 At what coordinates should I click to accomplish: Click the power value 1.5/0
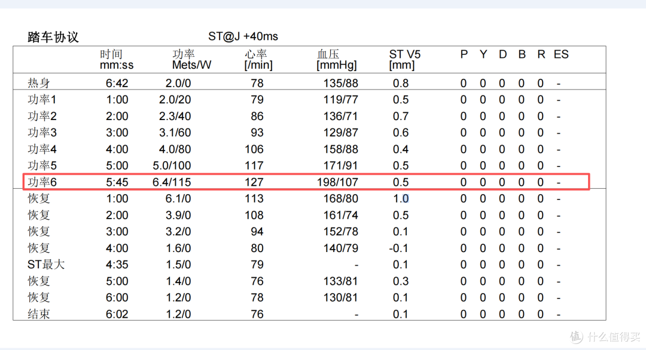(178, 265)
